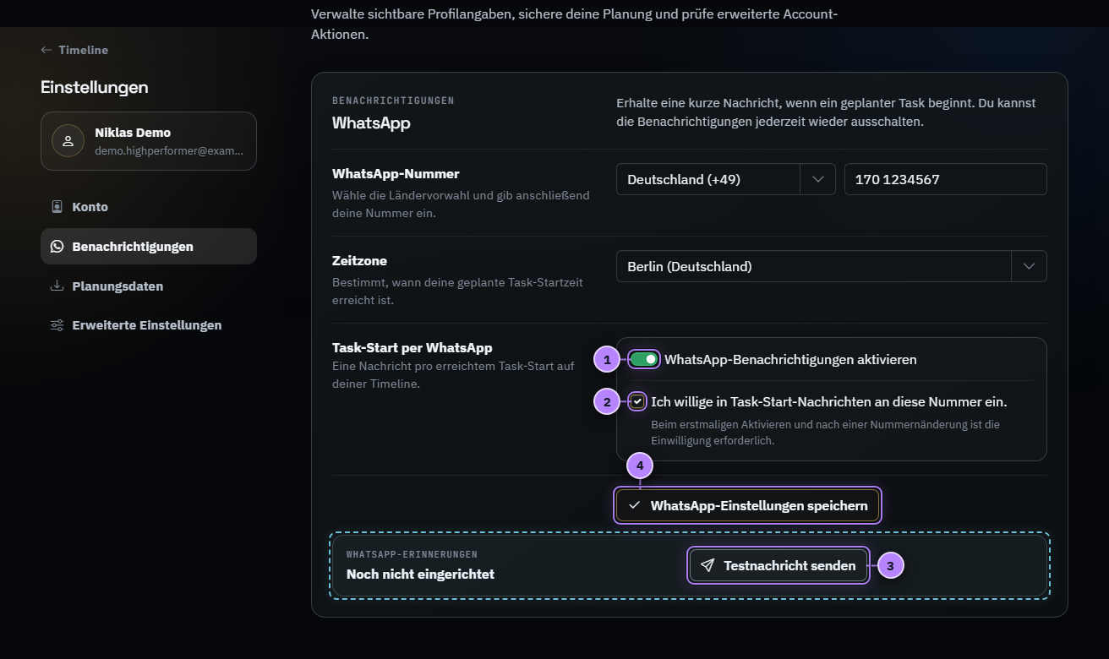Screen dimensions: 1109x659
Task: Open the Deutschland (+49) country code dropdown
Action: click(726, 179)
